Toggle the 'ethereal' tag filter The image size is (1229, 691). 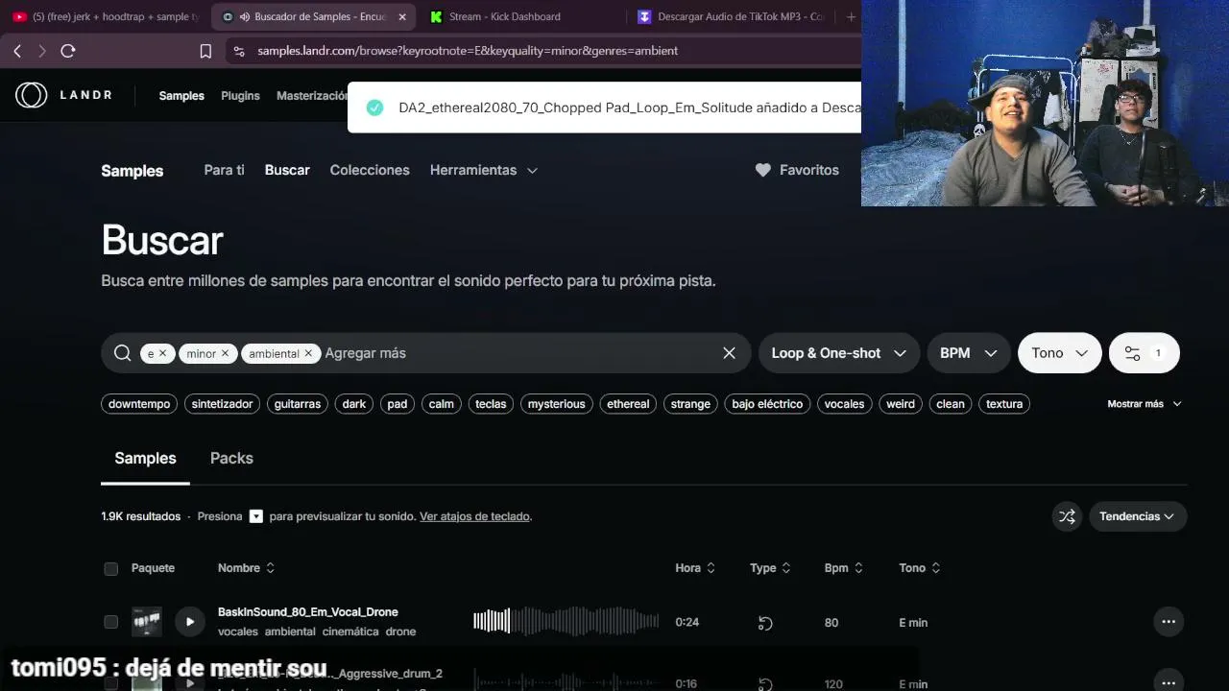click(x=629, y=404)
